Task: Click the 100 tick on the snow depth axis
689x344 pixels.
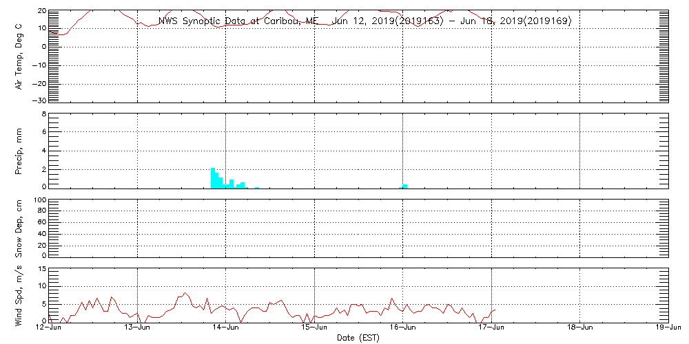Action: coord(39,201)
